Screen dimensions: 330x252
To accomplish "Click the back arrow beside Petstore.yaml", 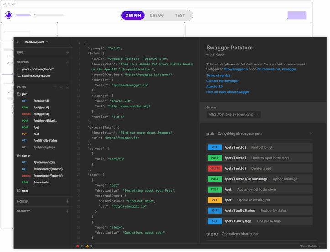I will click(18, 42).
